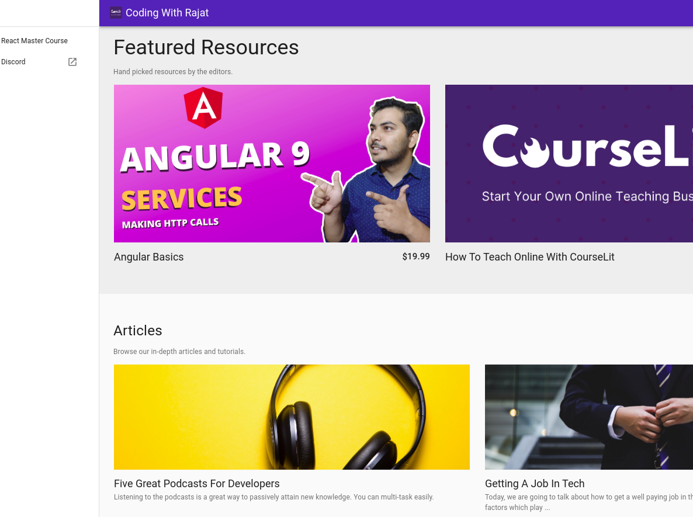Go to Coding With Rajat home title
This screenshot has width=693, height=517.
[x=167, y=13]
